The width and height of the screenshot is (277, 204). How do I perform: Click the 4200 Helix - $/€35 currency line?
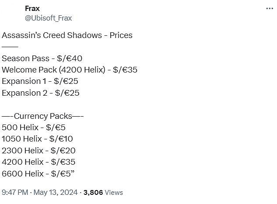click(x=39, y=162)
